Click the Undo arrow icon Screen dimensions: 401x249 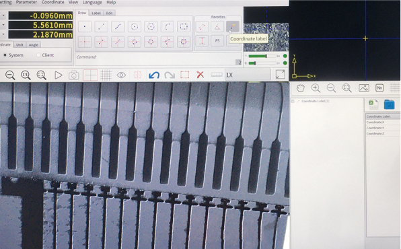154,75
